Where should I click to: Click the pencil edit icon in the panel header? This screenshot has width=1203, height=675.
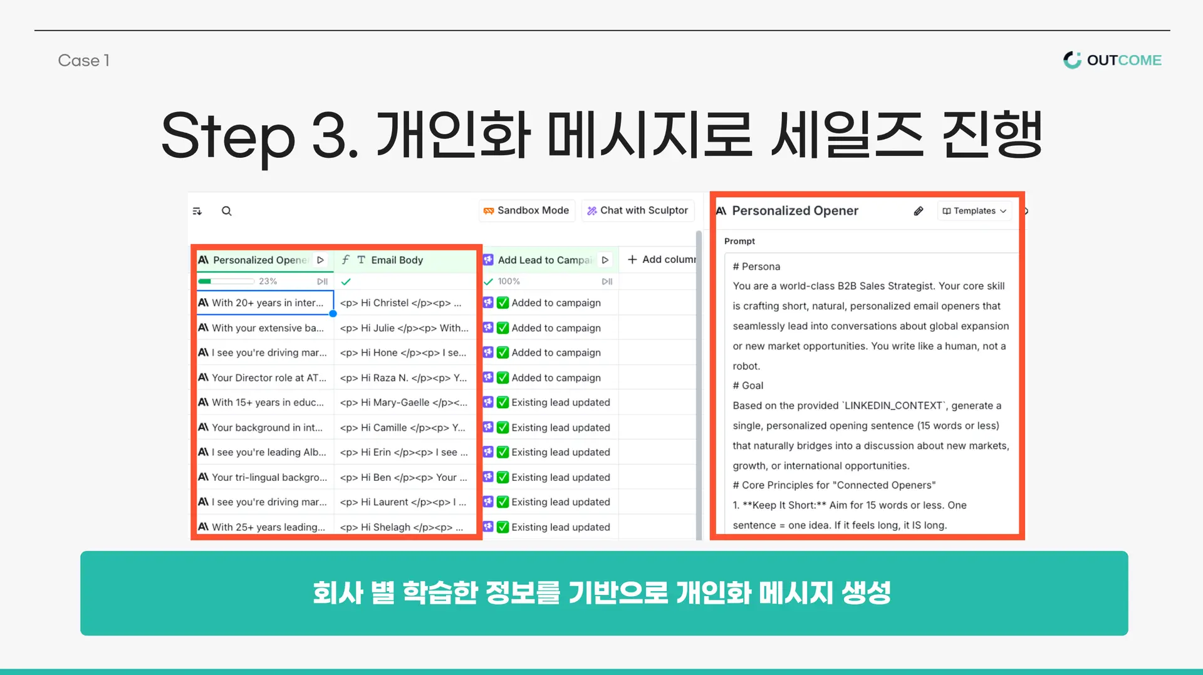[919, 211]
